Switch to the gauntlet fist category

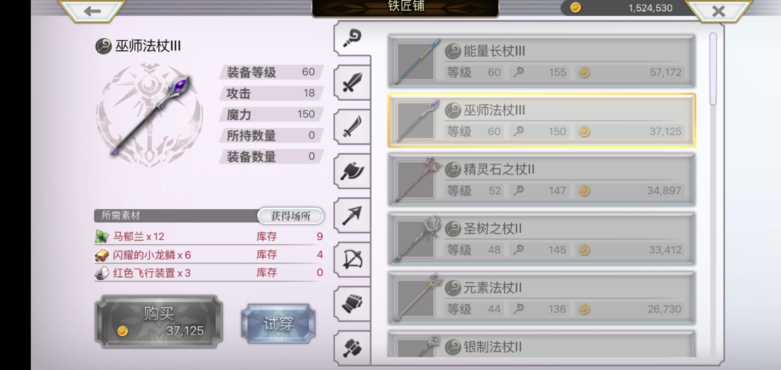352,304
